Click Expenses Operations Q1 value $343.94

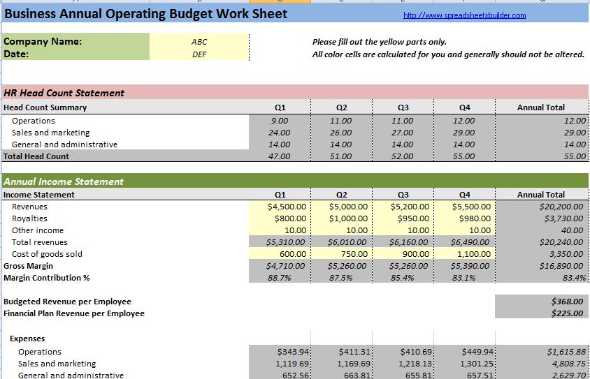[280, 352]
